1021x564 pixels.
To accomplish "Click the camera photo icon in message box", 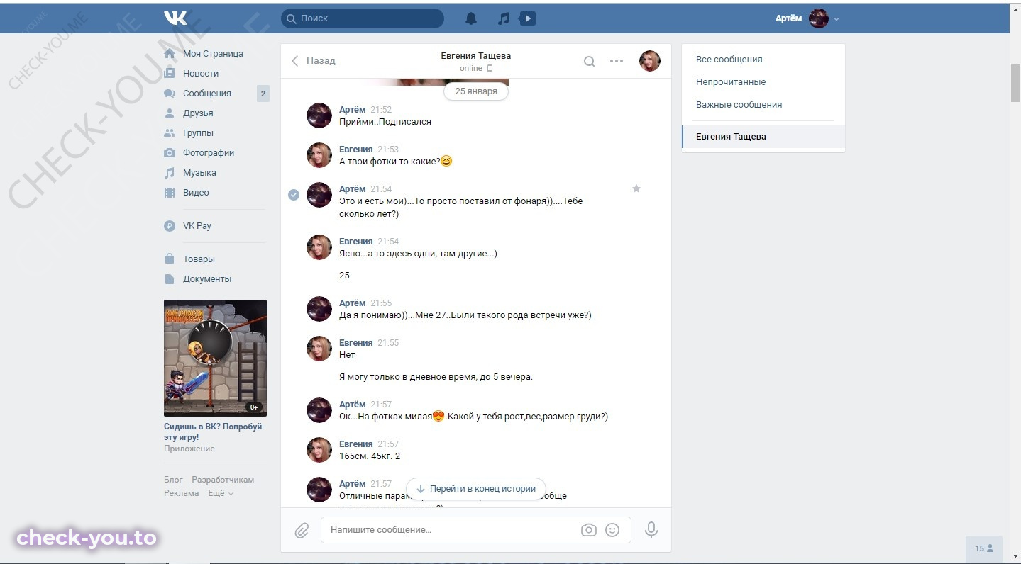I will coord(588,530).
